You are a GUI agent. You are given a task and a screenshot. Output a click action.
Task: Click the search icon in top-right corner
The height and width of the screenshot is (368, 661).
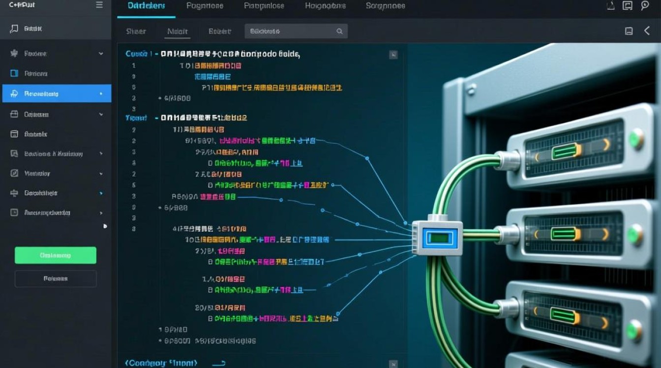[645, 5]
